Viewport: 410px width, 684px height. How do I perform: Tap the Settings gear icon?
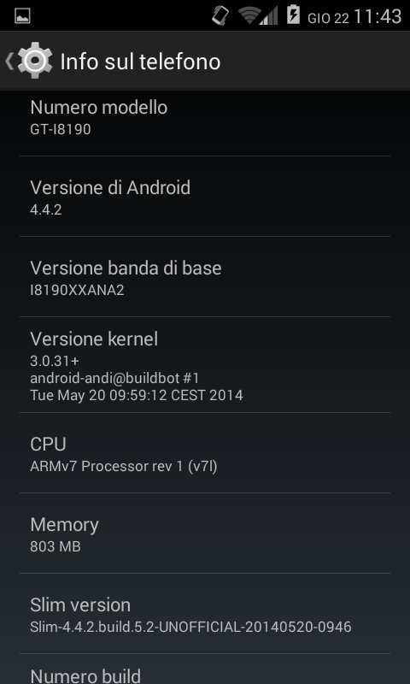(35, 61)
